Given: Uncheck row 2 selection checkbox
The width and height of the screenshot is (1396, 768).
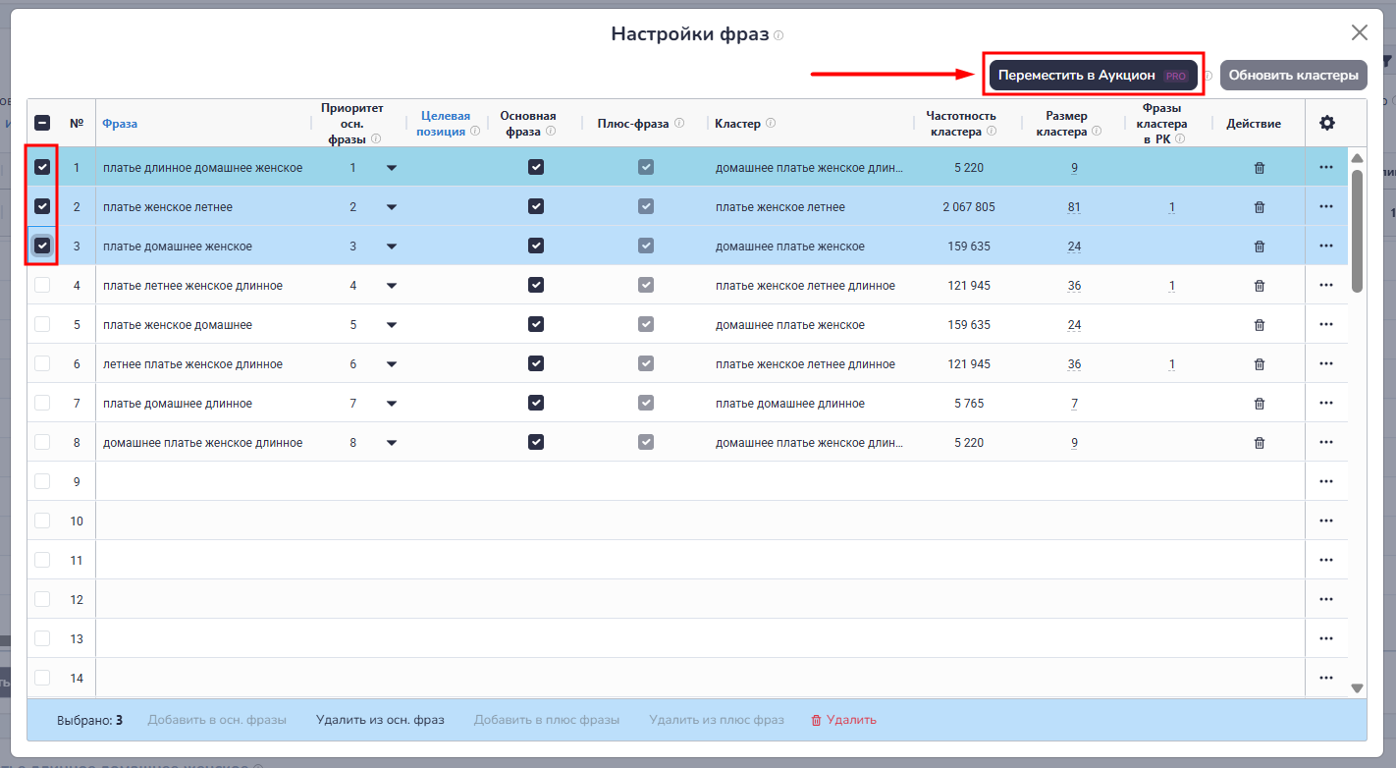Looking at the screenshot, I should click(x=42, y=207).
